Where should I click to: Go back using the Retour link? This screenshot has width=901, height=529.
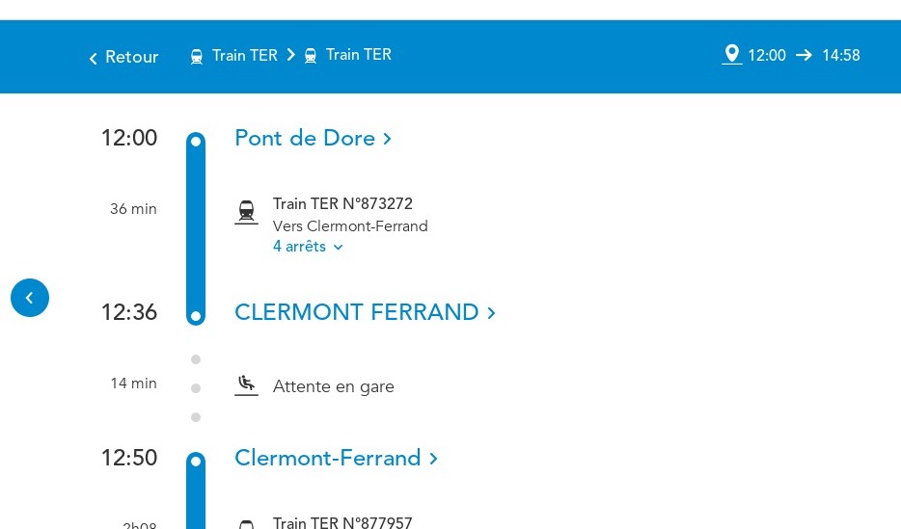point(123,57)
